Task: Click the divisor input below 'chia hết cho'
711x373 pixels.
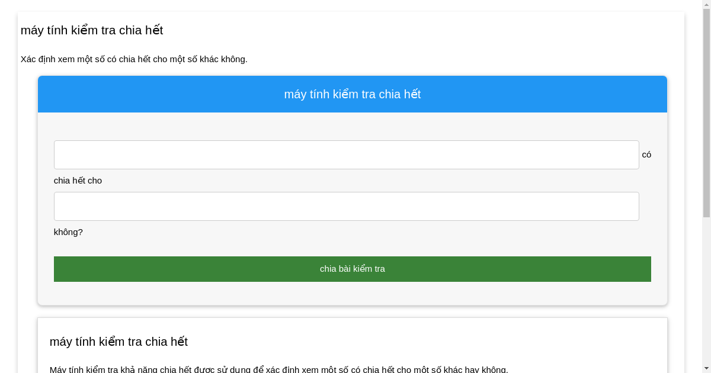Action: [x=347, y=206]
